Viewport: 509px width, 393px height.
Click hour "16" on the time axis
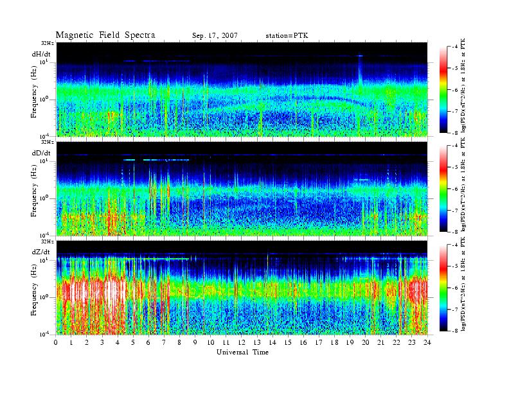(x=303, y=342)
